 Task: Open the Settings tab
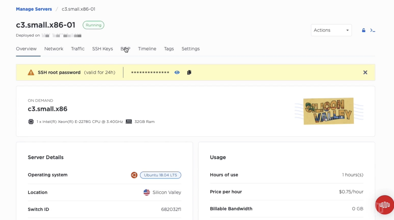[x=191, y=49]
